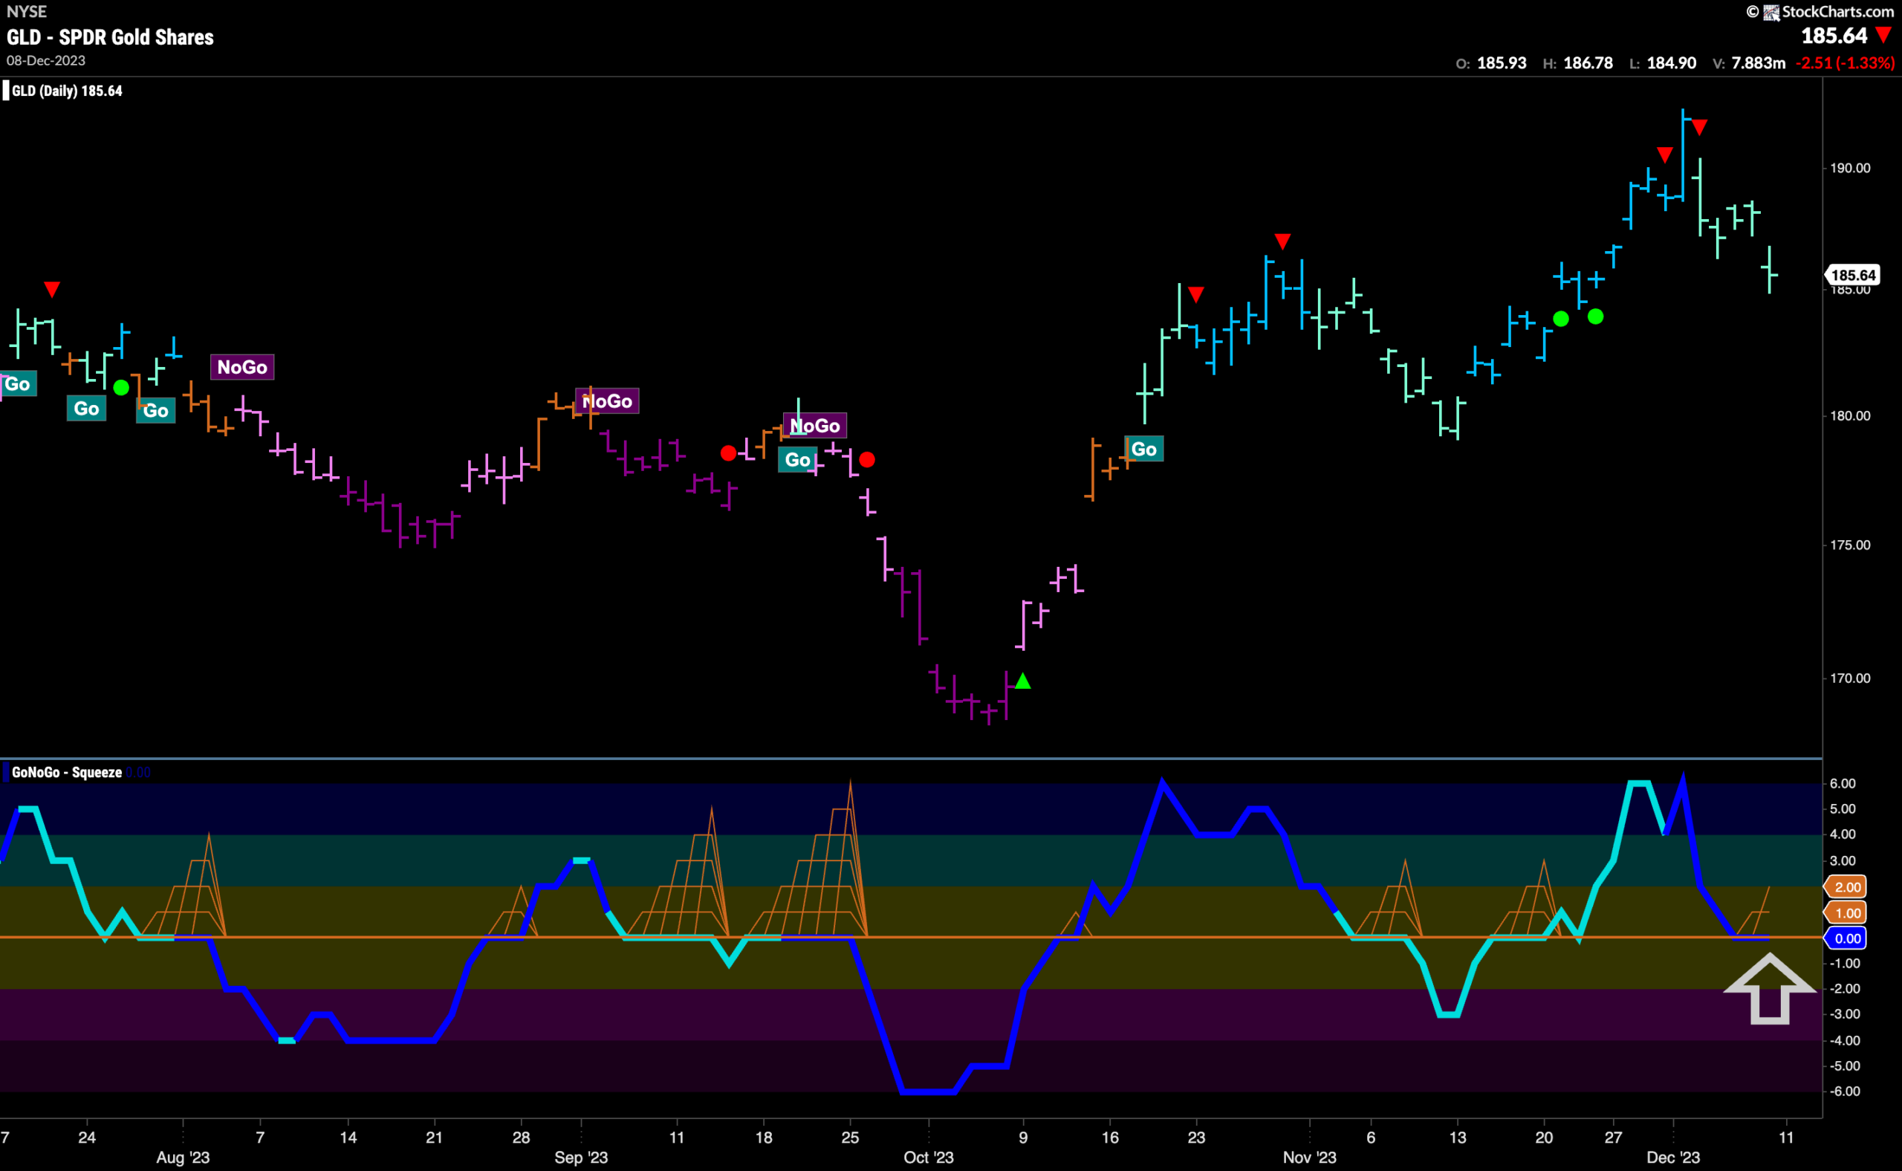The height and width of the screenshot is (1171, 1902).
Task: Click the Go label near October 18
Action: point(1144,450)
